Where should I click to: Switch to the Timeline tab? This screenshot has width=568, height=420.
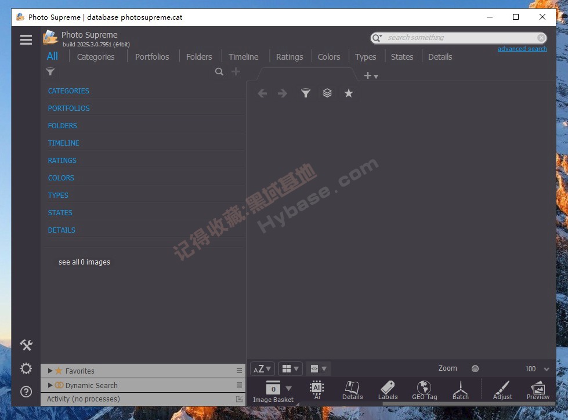pyautogui.click(x=244, y=57)
